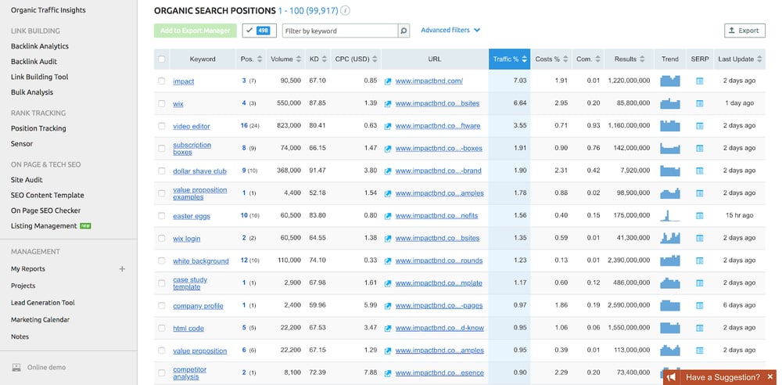782x385 pixels.
Task: Check the box for video editor row
Action: (162, 126)
